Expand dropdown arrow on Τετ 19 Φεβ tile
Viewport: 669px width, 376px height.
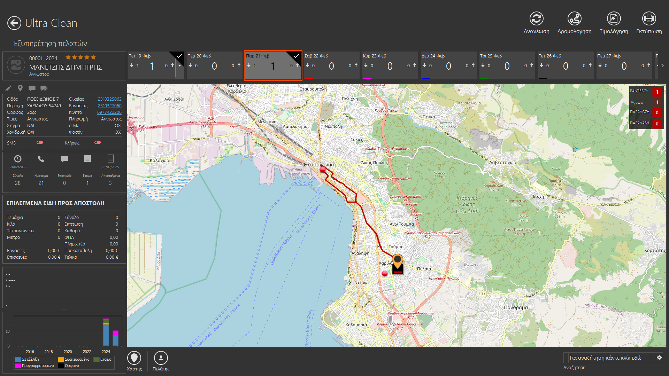(x=179, y=65)
